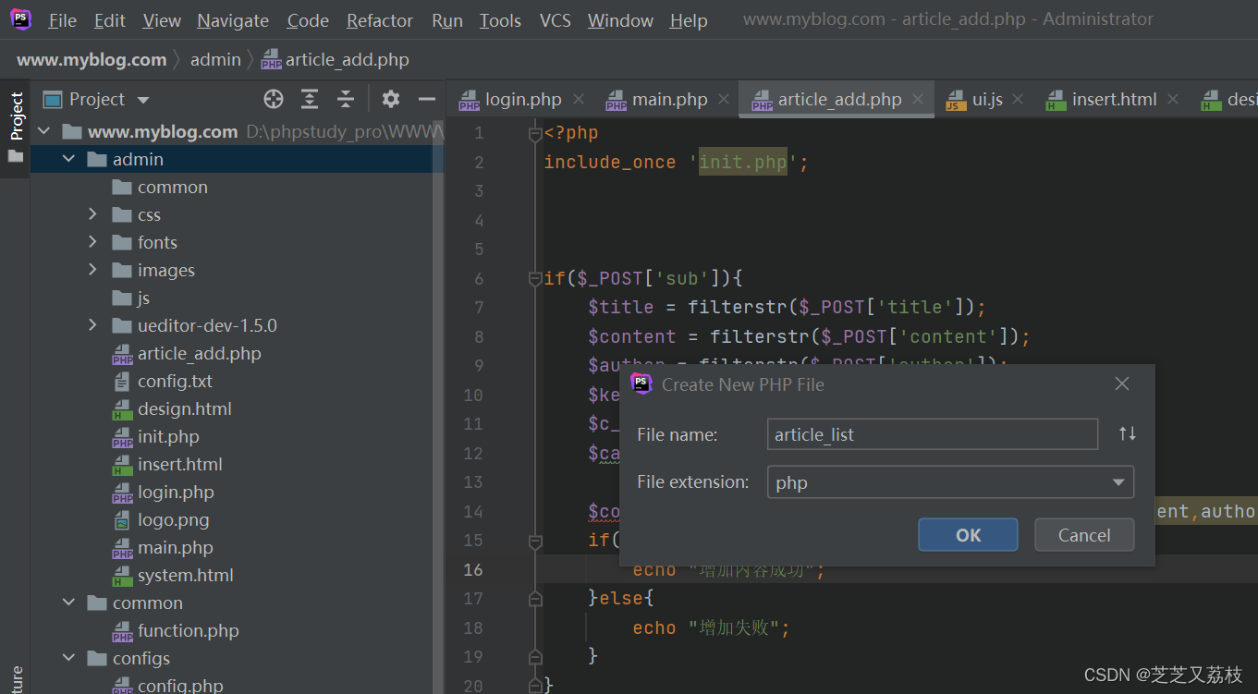The image size is (1258, 694).
Task: Expand the ueditor-dev-1.5.0 folder
Action: point(92,325)
